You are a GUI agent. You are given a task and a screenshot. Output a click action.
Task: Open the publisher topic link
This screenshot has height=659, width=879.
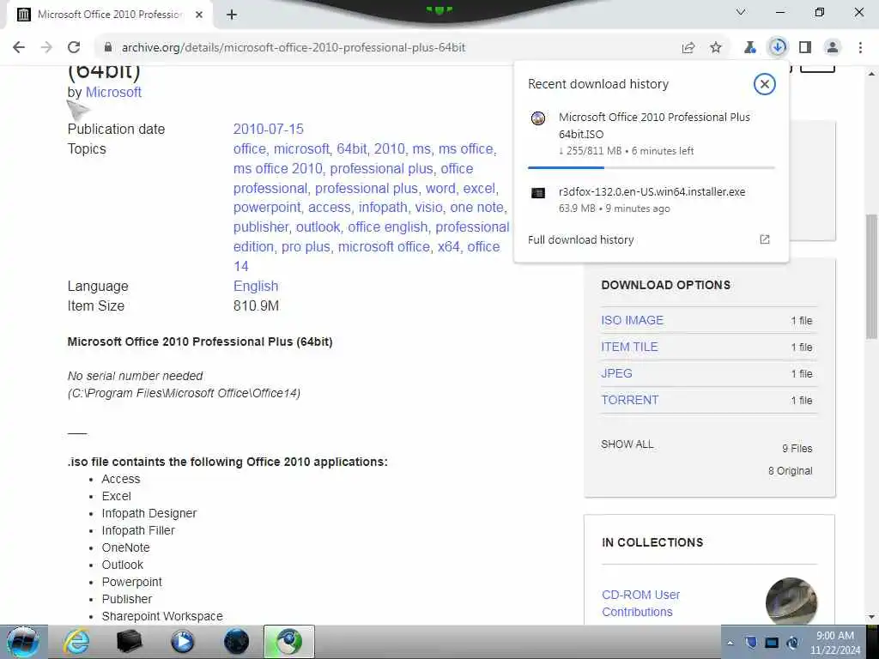tap(261, 227)
